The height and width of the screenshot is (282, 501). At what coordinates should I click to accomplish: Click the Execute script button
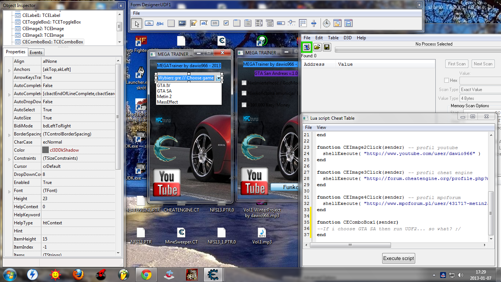coord(398,258)
